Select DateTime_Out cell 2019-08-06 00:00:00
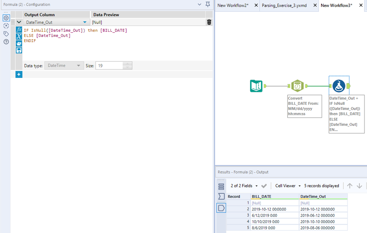Image resolution: width=367 pixels, height=233 pixels. click(x=323, y=228)
